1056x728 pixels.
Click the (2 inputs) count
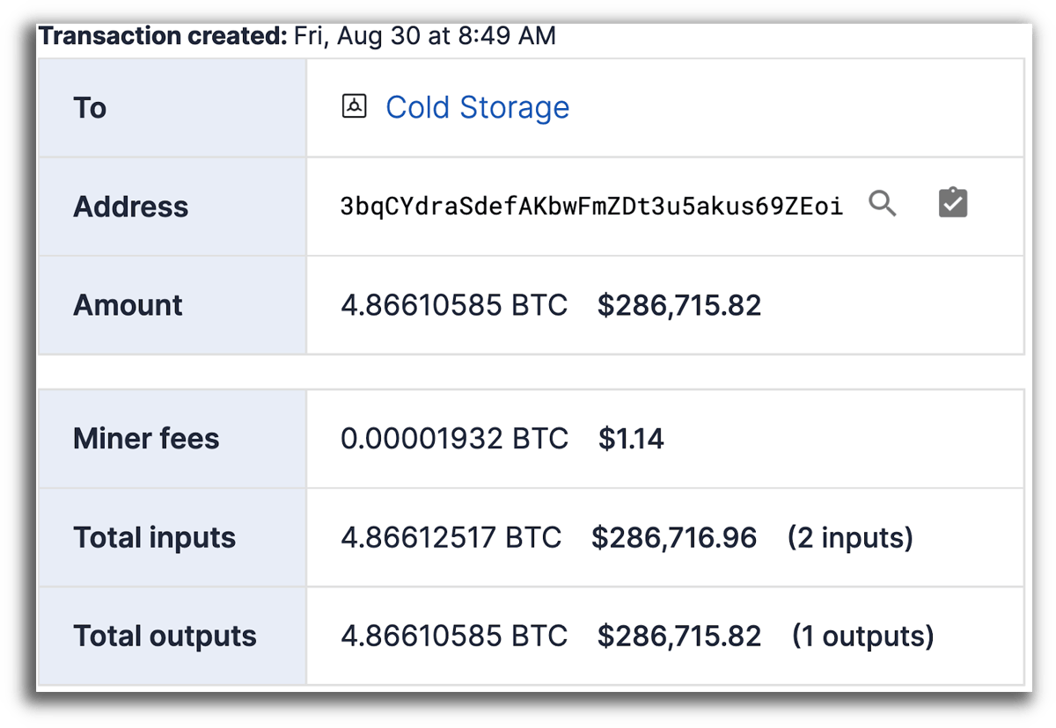[850, 537]
